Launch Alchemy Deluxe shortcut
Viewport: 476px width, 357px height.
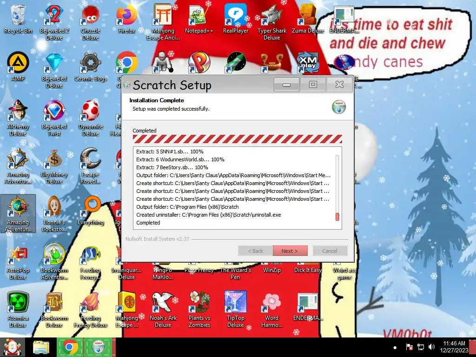pyautogui.click(x=18, y=118)
